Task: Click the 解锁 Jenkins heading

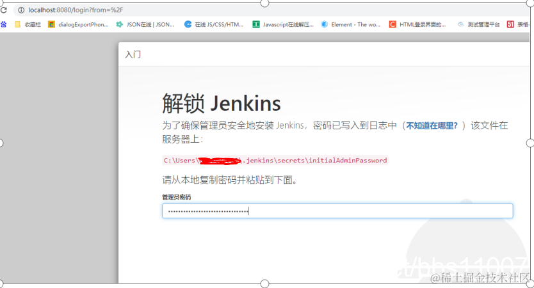Action: coord(222,104)
